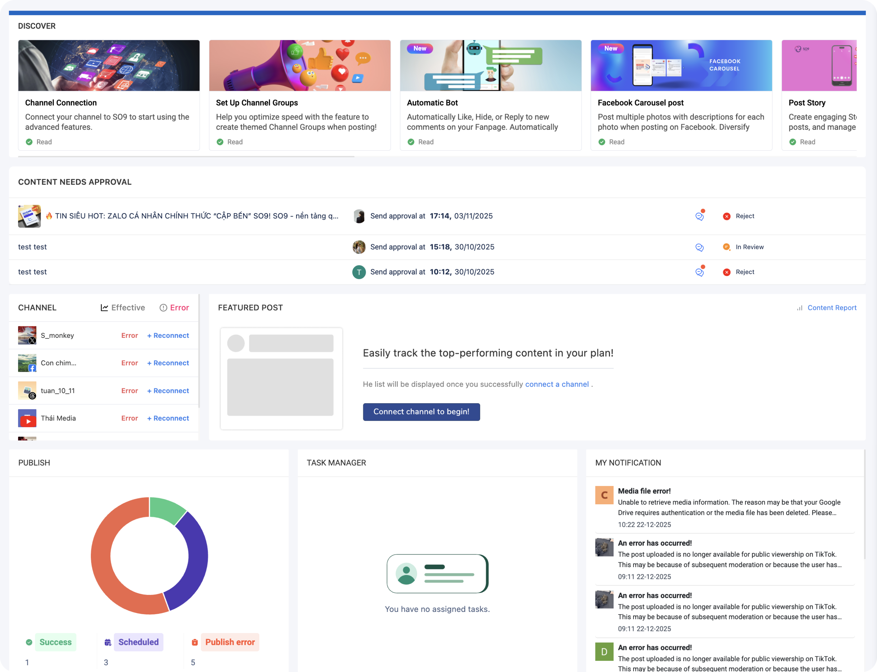Screen dimensions: 877x672
Task: Click the Thái Media YouTube channel avatar
Action: click(x=27, y=418)
